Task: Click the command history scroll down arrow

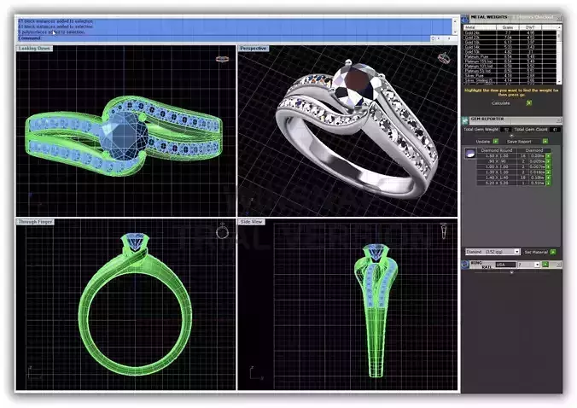Action: point(455,32)
